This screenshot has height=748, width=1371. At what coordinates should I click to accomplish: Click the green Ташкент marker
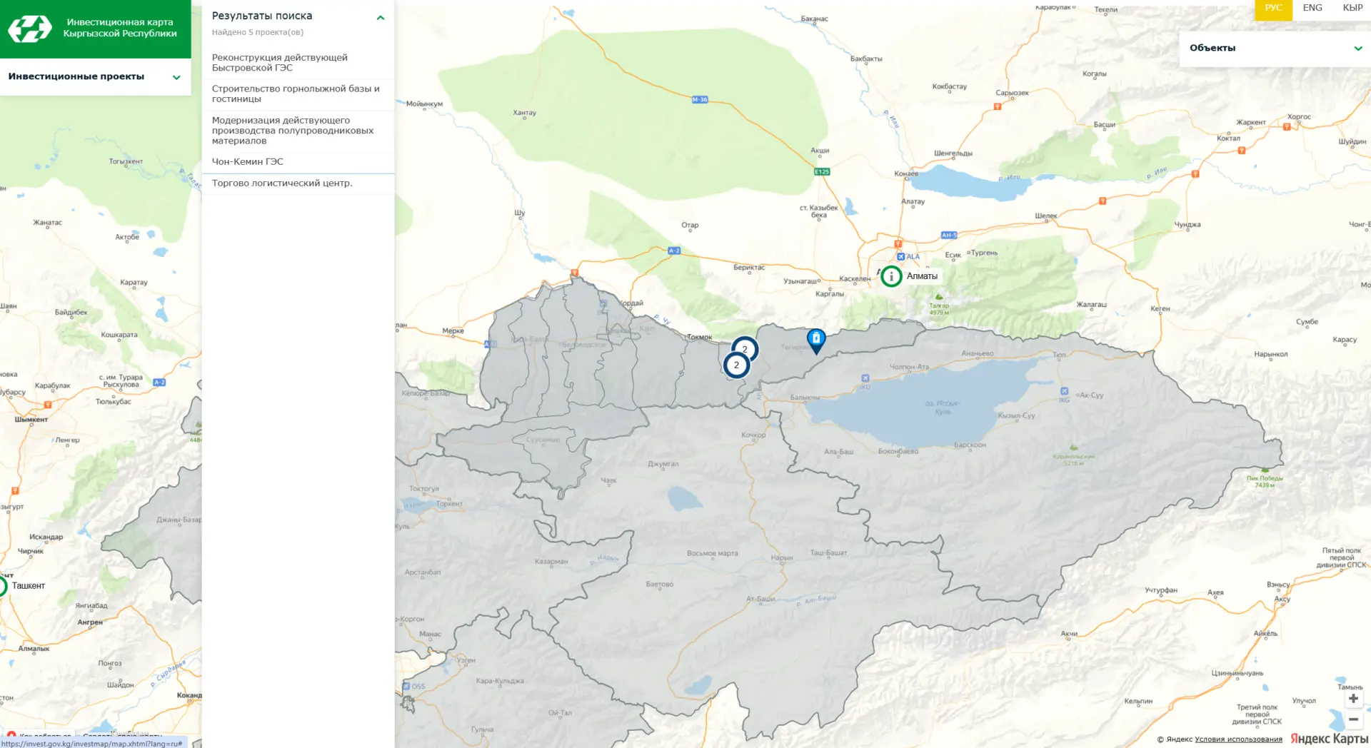(x=2, y=586)
